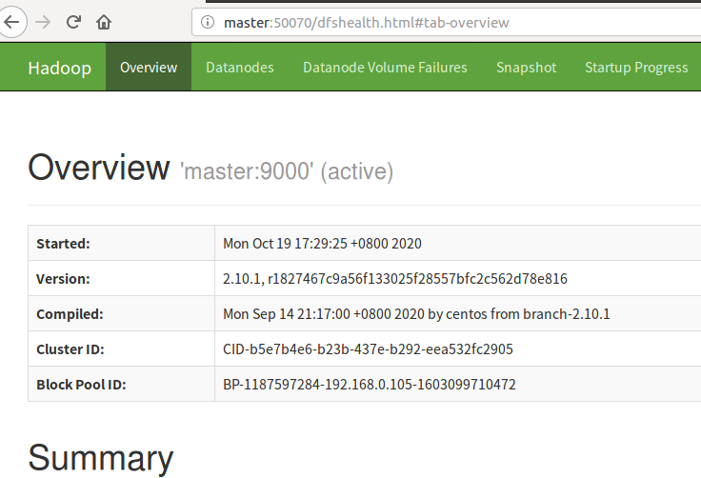Show site information via the info icon
The height and width of the screenshot is (478, 701).
click(207, 22)
